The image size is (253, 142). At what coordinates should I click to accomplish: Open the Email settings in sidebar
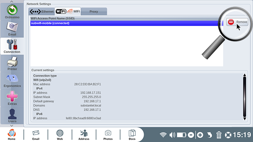(12, 29)
